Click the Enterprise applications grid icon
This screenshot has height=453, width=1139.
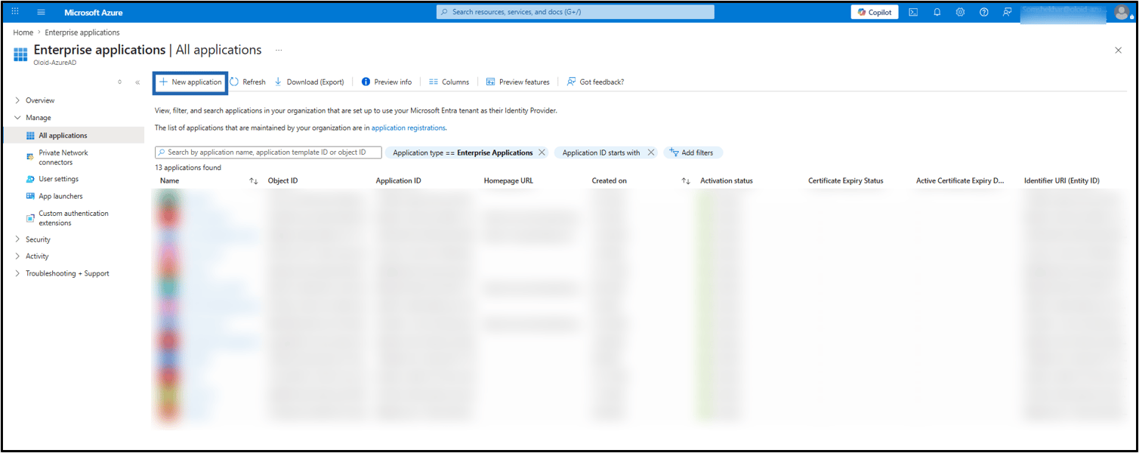tap(20, 55)
